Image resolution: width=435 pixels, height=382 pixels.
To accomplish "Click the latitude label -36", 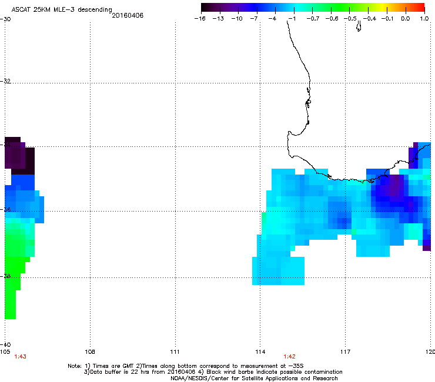I will tap(5, 209).
